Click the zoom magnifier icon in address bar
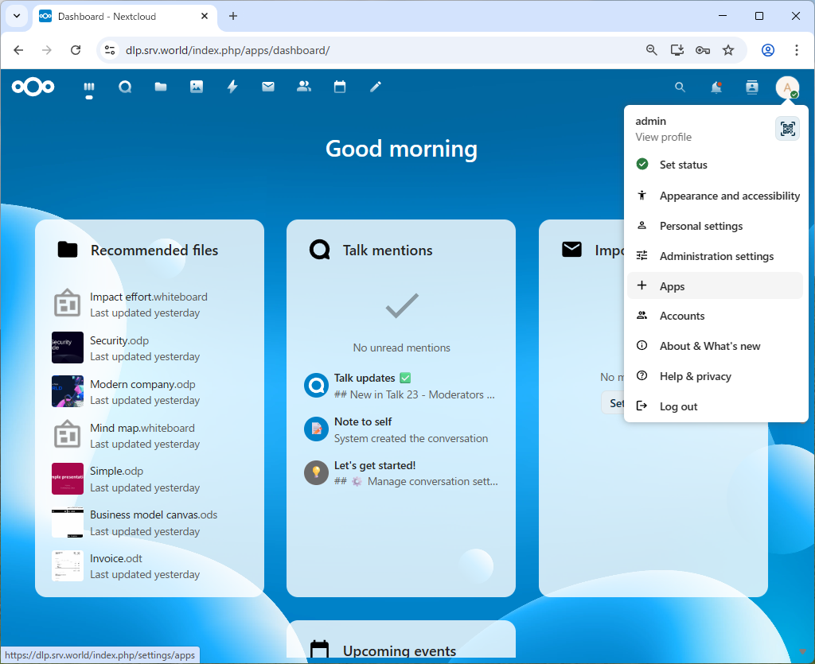 click(x=651, y=50)
